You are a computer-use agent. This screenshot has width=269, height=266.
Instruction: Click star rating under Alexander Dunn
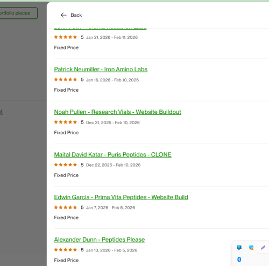[x=66, y=250]
